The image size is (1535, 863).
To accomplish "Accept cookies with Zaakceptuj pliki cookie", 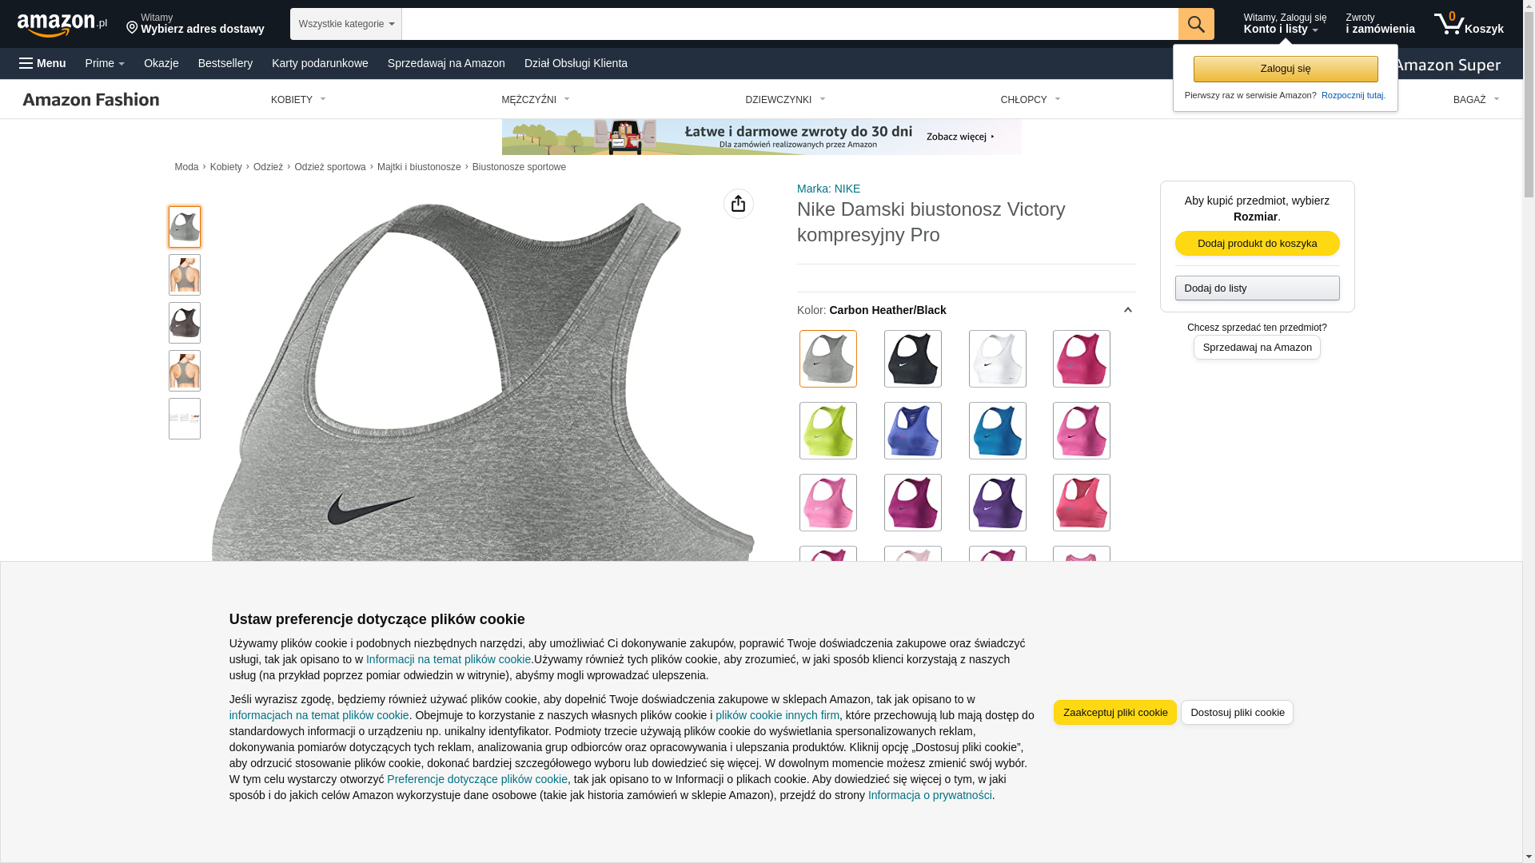I will click(x=1115, y=713).
